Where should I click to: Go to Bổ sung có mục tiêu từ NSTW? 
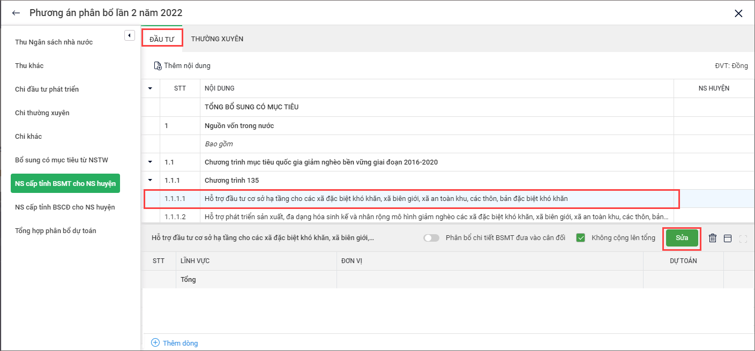coord(62,160)
